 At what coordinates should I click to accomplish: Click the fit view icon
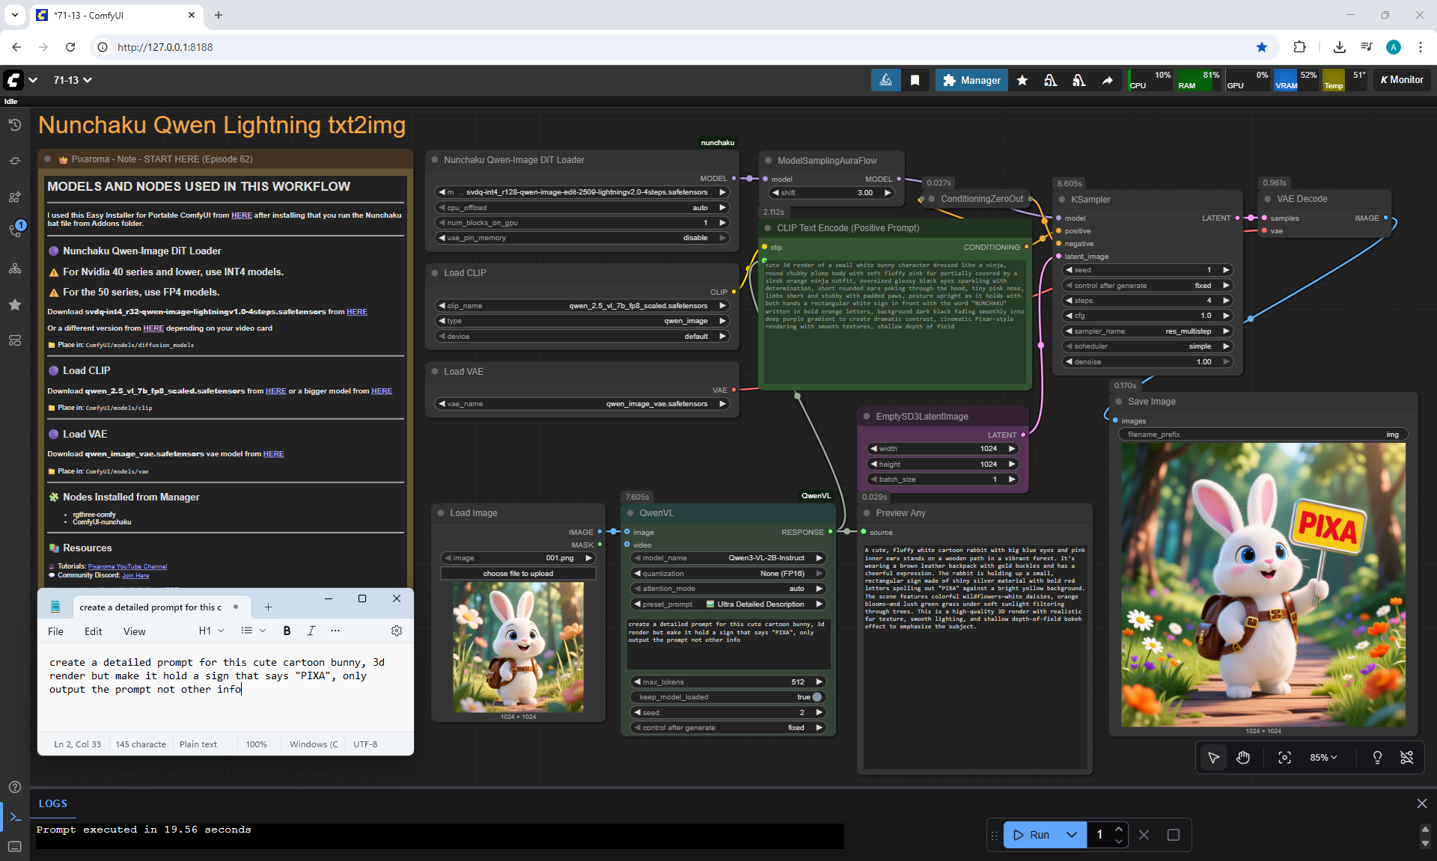(1284, 758)
